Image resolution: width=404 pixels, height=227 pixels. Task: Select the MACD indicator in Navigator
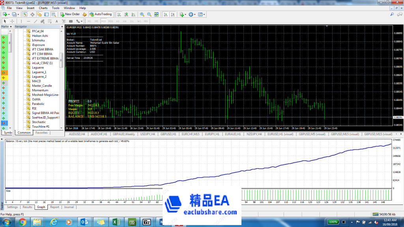click(36, 81)
